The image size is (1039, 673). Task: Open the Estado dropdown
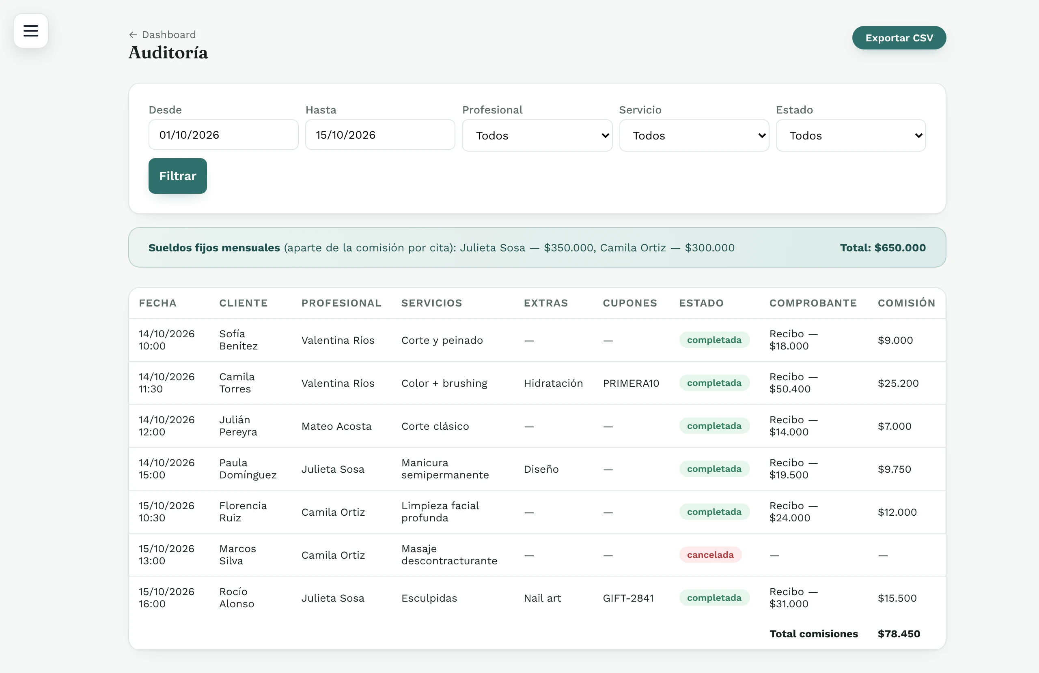851,136
